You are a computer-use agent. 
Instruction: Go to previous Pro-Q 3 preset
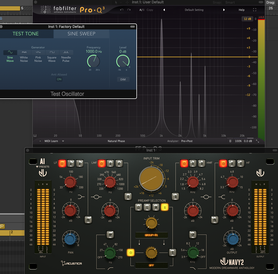[x=164, y=10]
